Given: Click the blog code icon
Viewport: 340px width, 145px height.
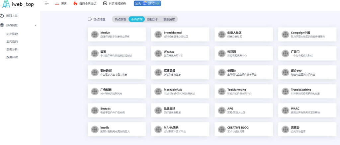Looking at the screenshot, I should (57, 3).
